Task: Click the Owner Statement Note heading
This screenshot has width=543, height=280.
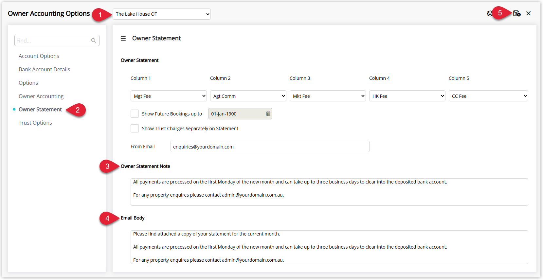Action: [x=145, y=166]
